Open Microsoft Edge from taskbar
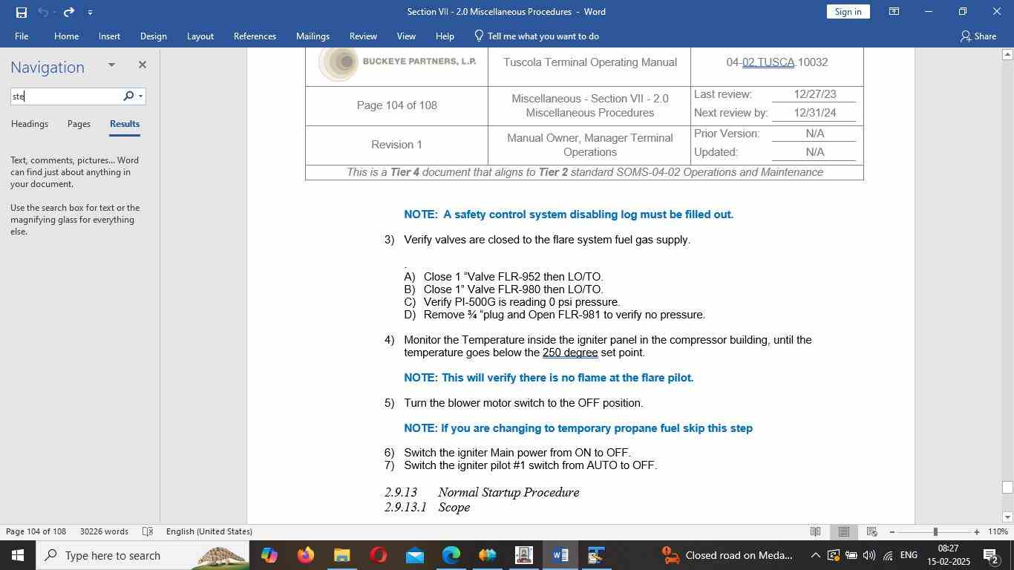 point(451,555)
